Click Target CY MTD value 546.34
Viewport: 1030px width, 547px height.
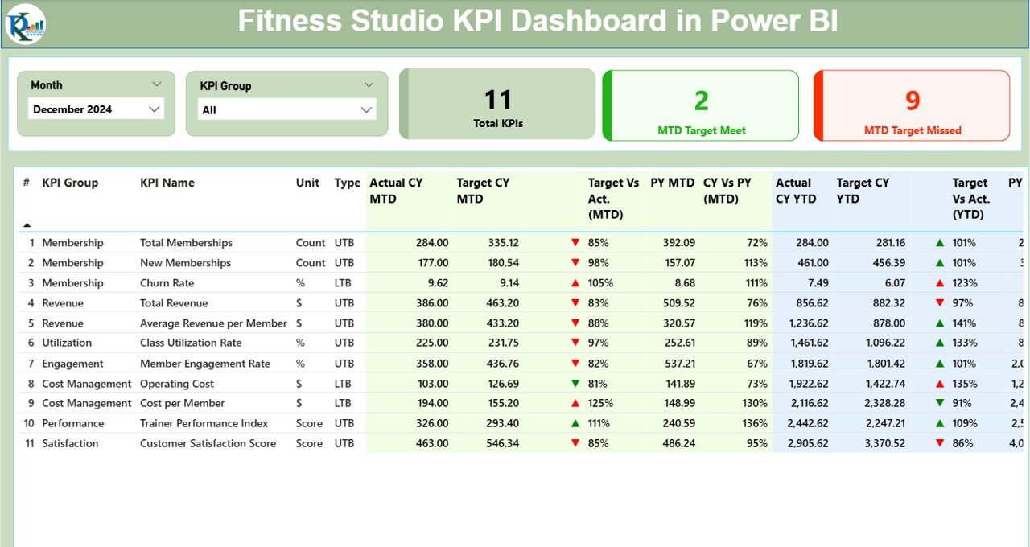[503, 443]
